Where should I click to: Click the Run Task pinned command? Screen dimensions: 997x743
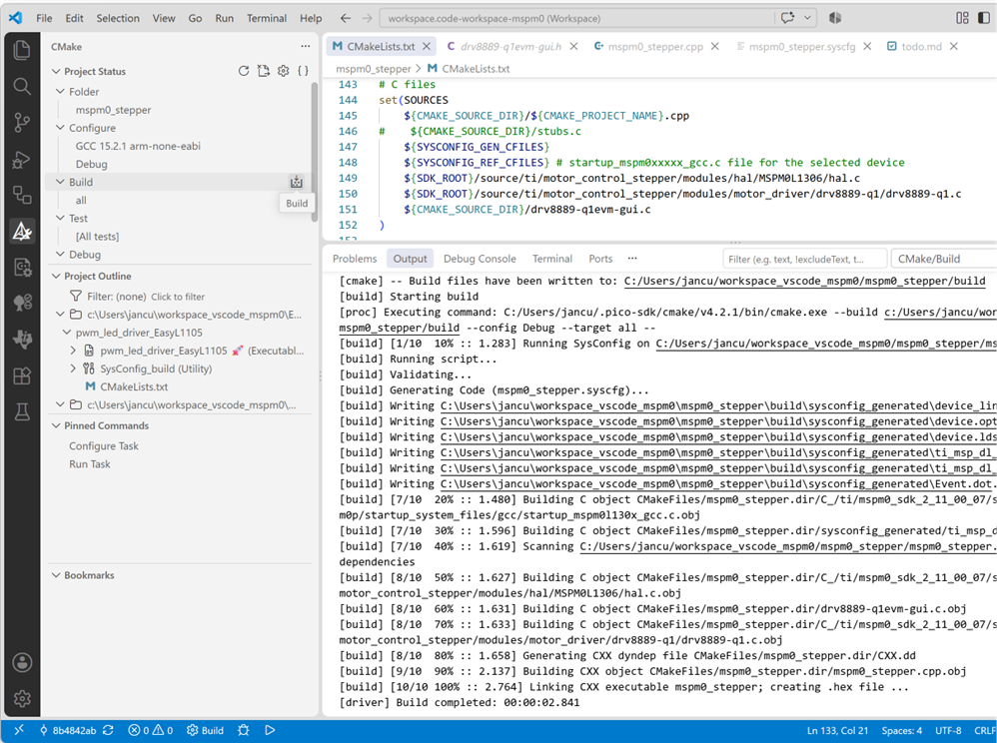[90, 464]
